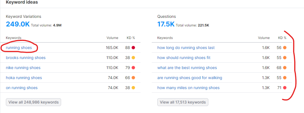The image size is (304, 113).
Task: Click the 74.0K volume for 'hoka running shoes'
Action: coord(113,78)
